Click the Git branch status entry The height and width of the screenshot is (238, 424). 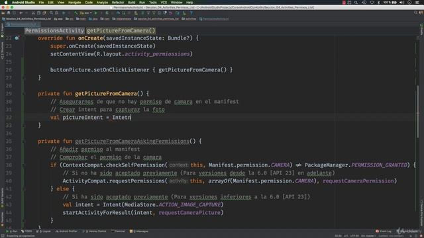[368, 236]
